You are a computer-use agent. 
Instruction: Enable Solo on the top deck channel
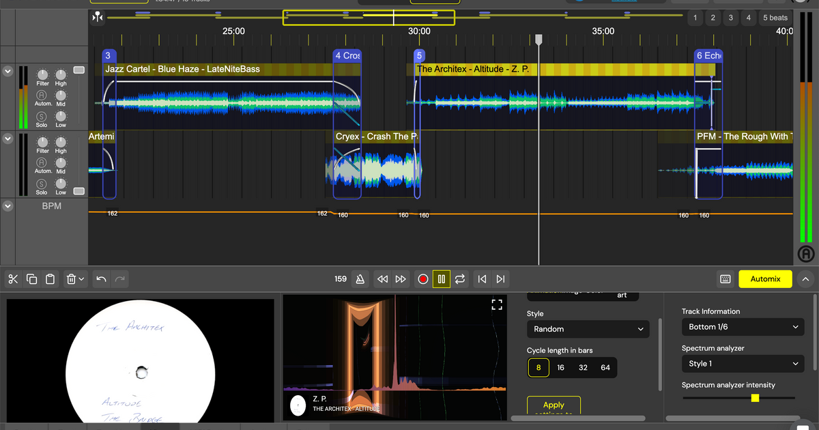41,116
